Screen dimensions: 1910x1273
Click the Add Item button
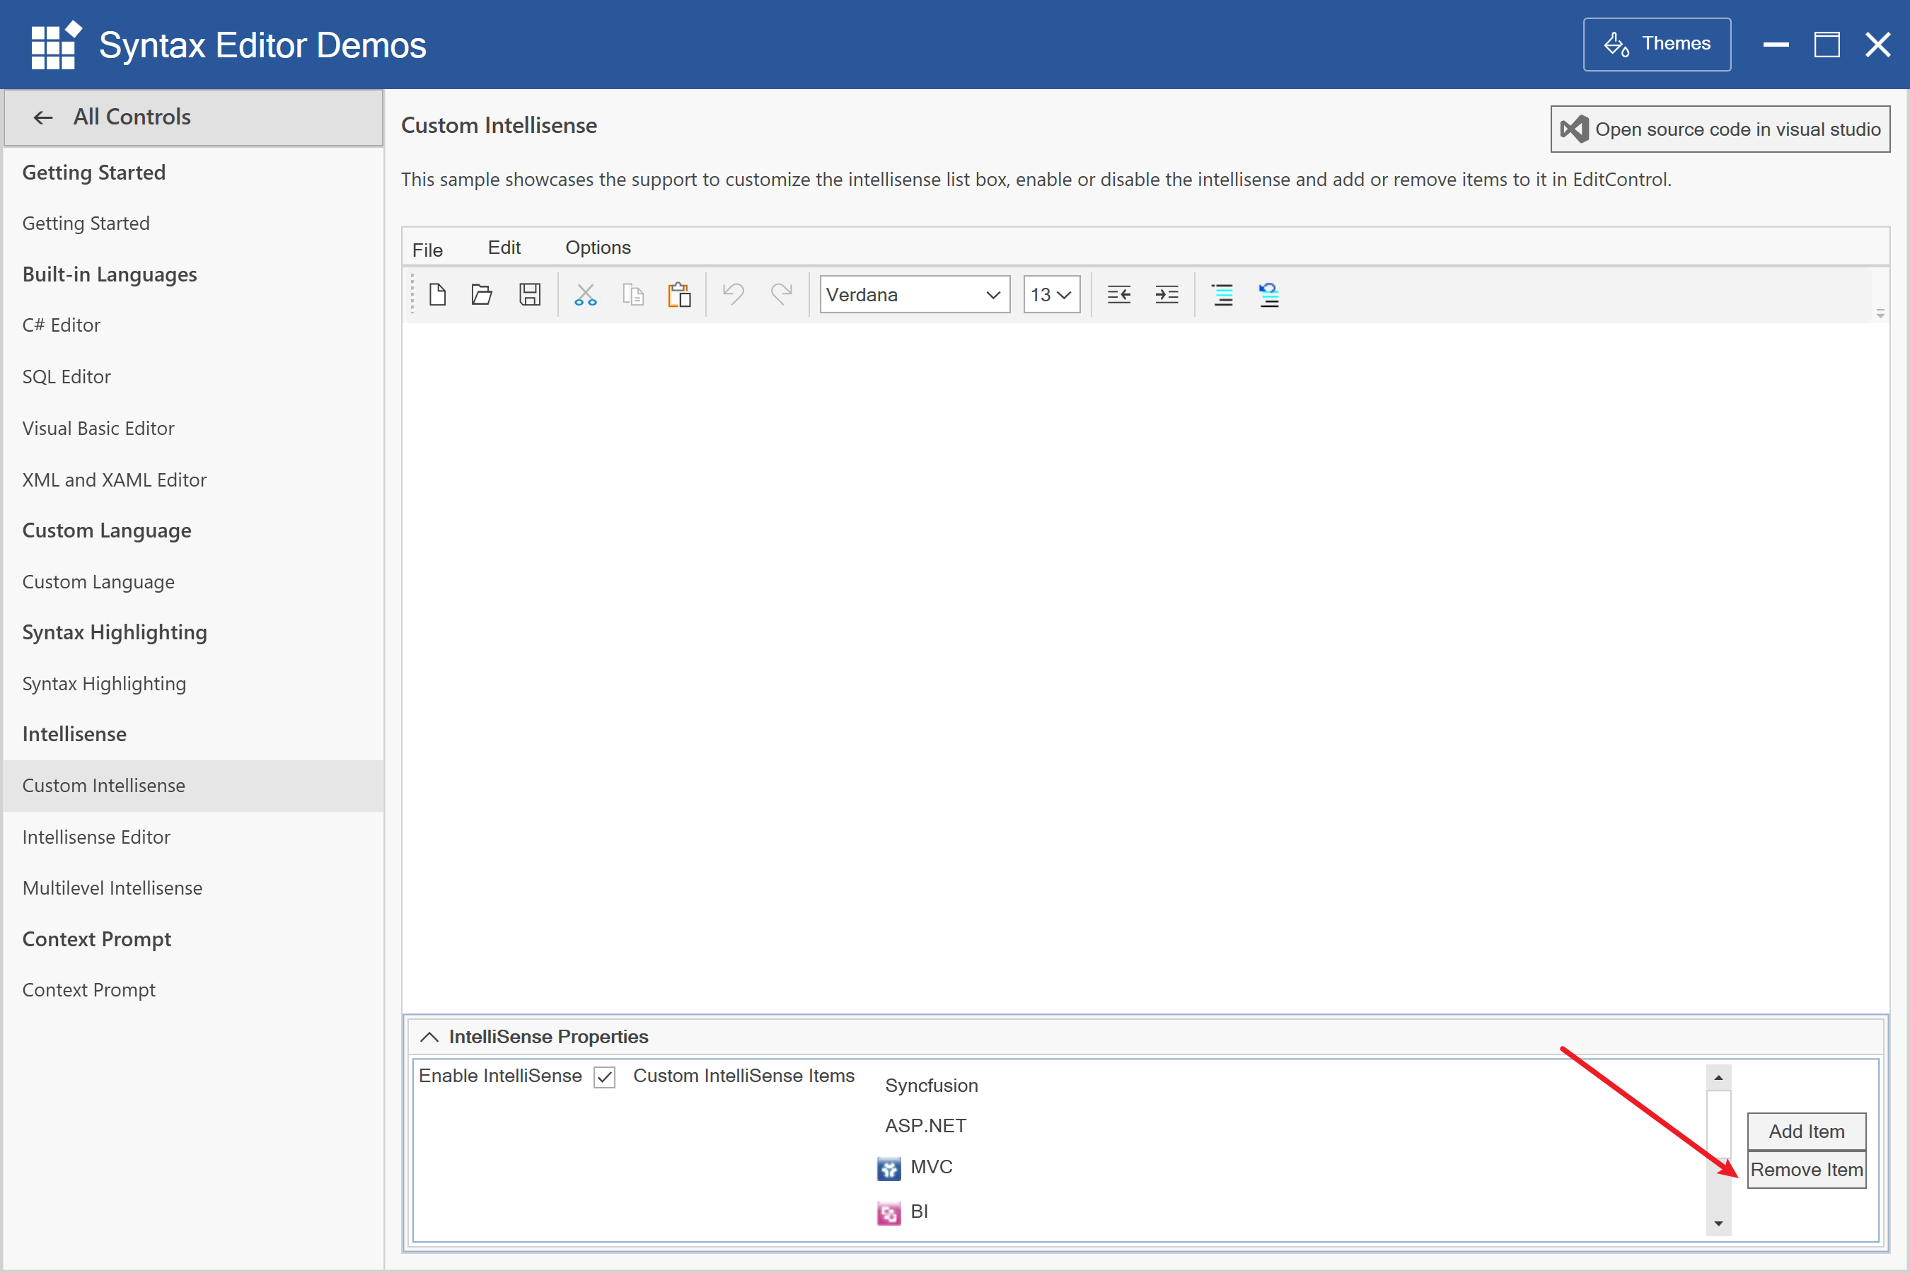coord(1806,1131)
